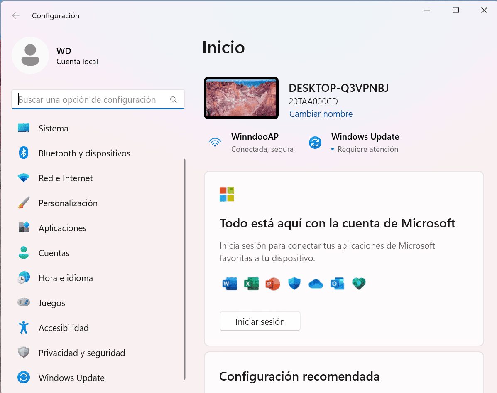The image size is (497, 393).
Task: Click the Outlook app icon
Action: [337, 284]
